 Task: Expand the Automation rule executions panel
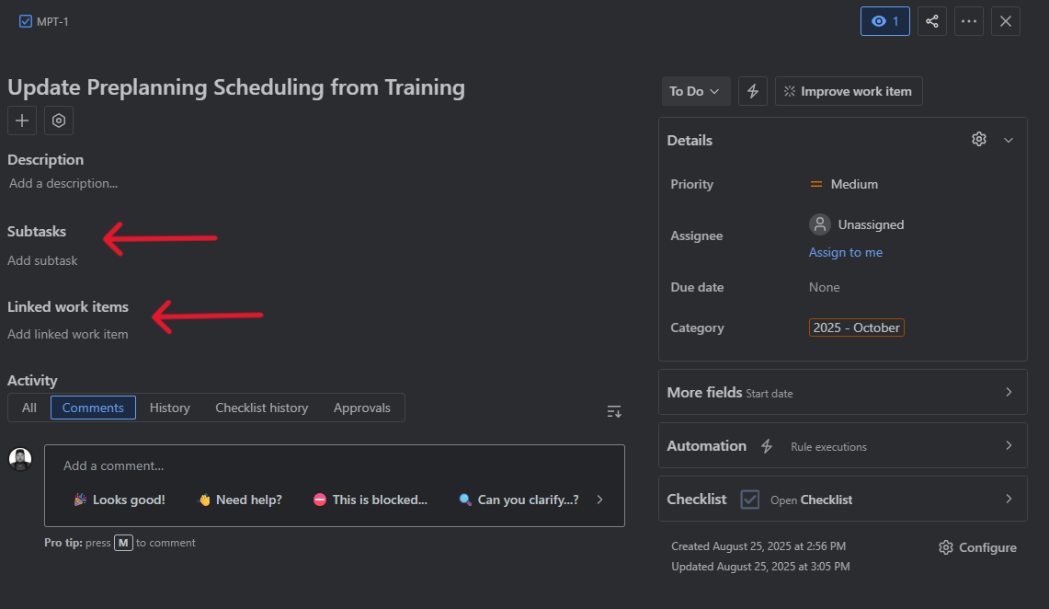[843, 445]
